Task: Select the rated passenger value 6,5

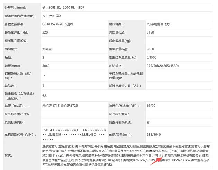Action: click(x=44, y=95)
